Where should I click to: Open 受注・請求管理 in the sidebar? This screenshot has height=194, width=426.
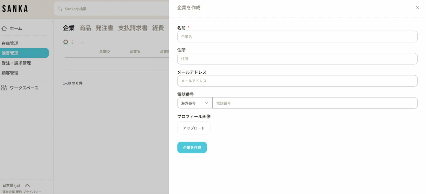click(x=16, y=63)
